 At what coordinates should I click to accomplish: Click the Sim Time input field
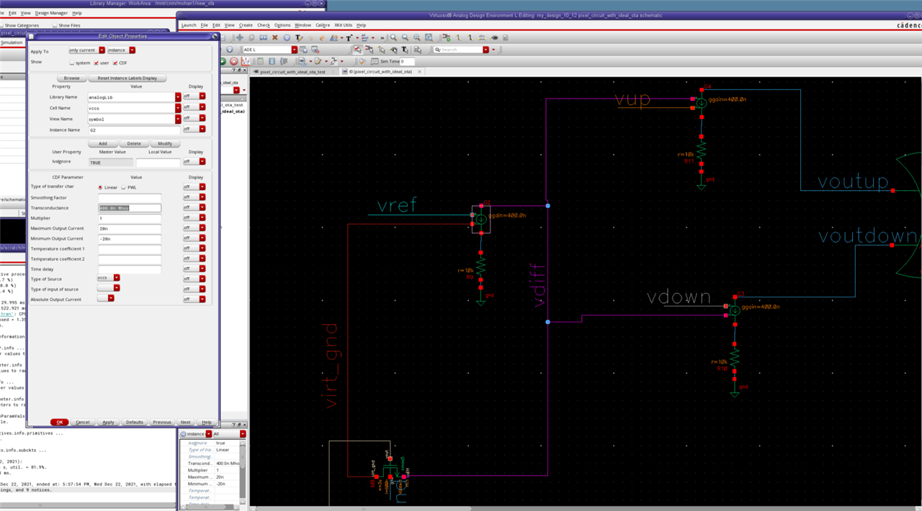point(408,62)
